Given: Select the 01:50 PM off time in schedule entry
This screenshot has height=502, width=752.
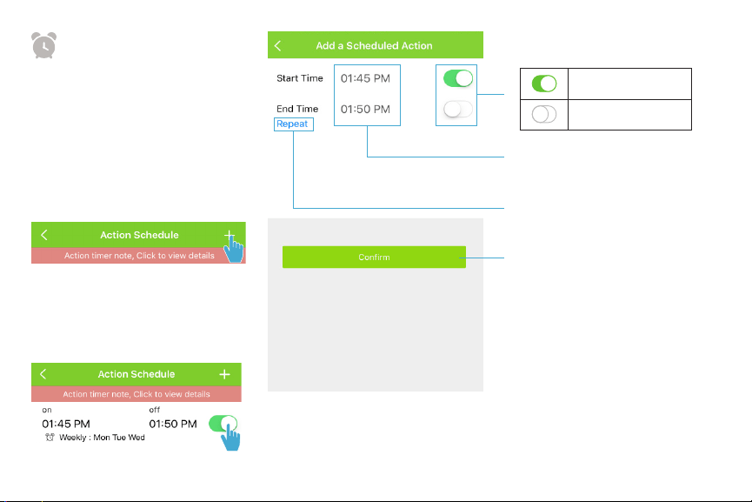Looking at the screenshot, I should [173, 424].
